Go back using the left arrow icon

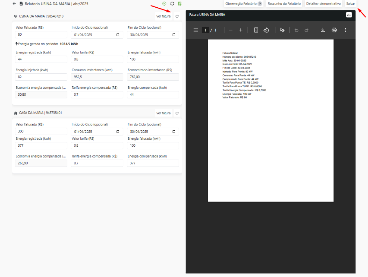(x=14, y=4)
